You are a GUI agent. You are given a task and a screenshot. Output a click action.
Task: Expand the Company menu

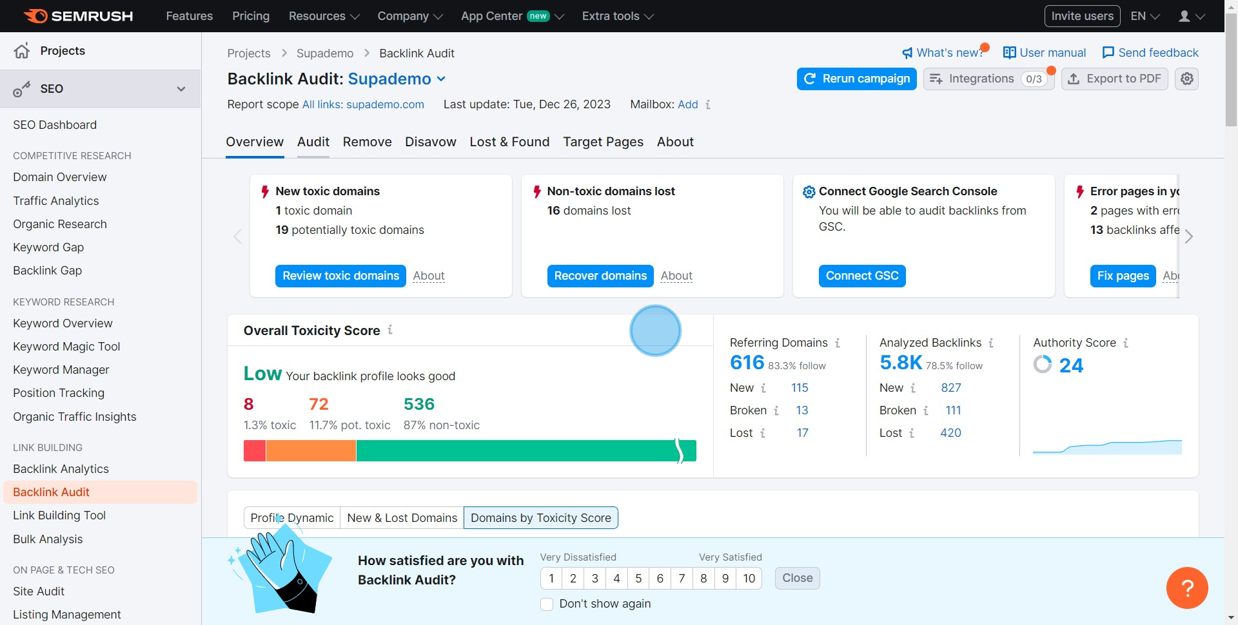410,16
